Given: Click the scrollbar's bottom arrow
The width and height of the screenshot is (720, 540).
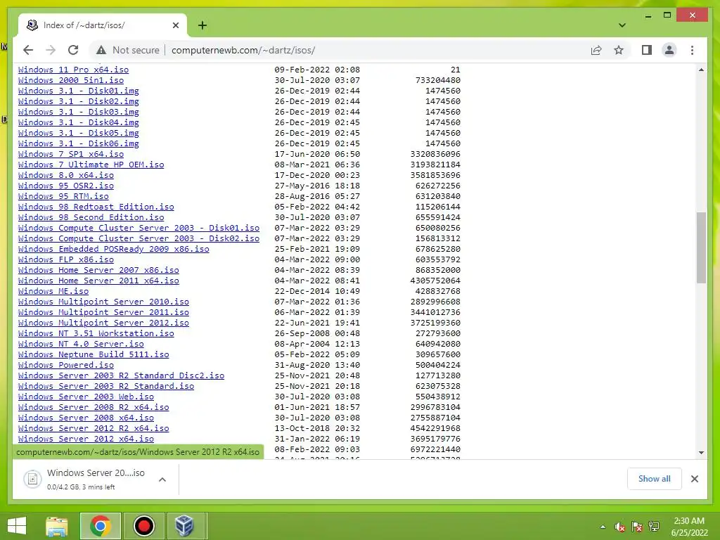Looking at the screenshot, I should [701, 453].
